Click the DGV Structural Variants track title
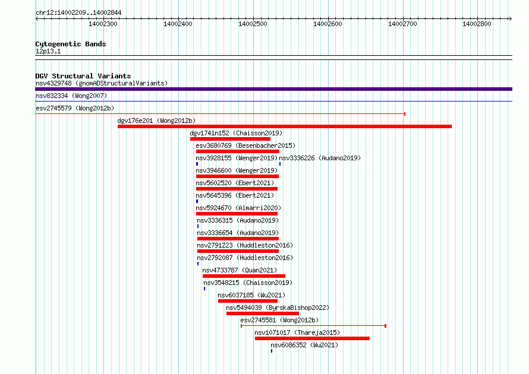 tap(83, 76)
